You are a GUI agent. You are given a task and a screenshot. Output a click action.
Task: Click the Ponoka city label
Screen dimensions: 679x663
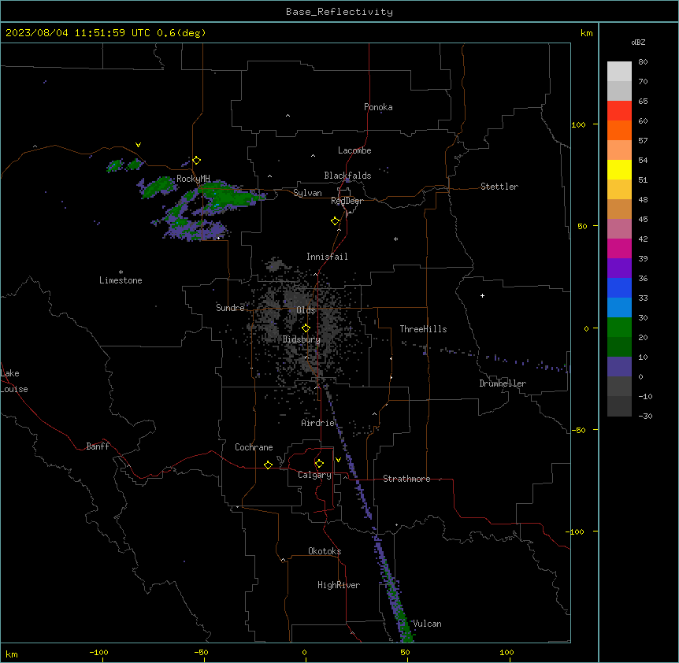[378, 107]
